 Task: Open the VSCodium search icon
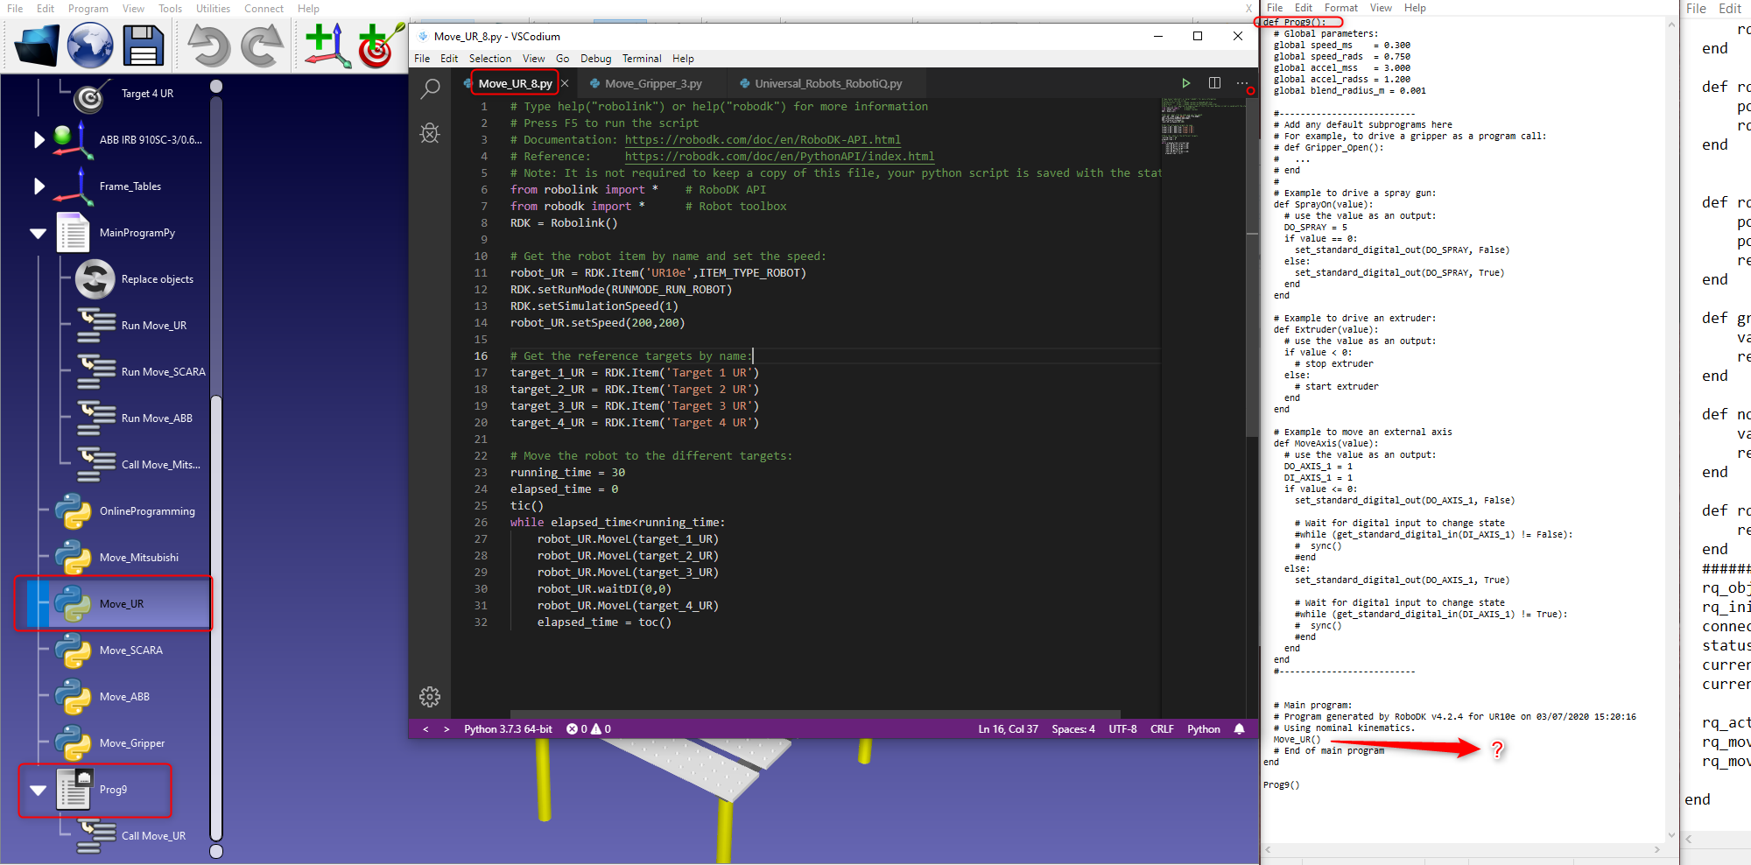pyautogui.click(x=430, y=88)
